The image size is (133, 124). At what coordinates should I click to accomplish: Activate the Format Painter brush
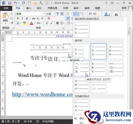pos(12,23)
